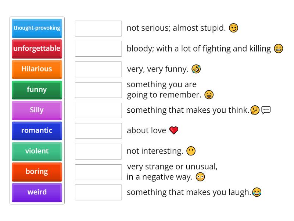Pick the orange Hilarious tile
The width and height of the screenshot is (294, 221).
37,69
